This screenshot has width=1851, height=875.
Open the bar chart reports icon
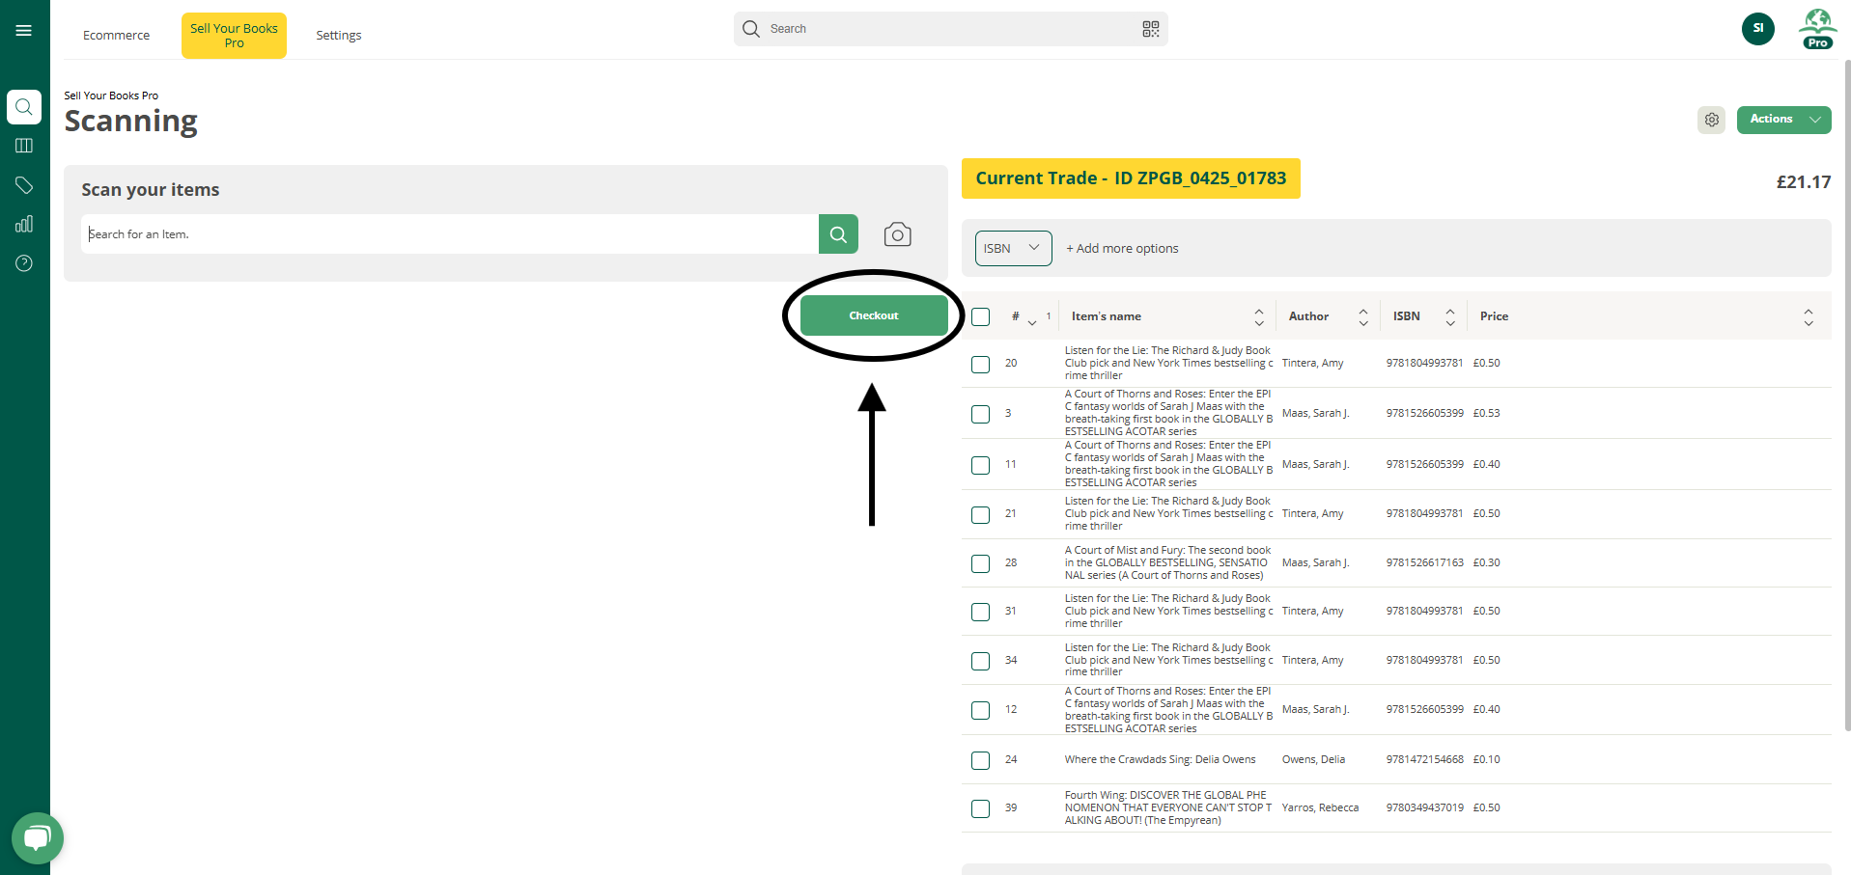[24, 224]
